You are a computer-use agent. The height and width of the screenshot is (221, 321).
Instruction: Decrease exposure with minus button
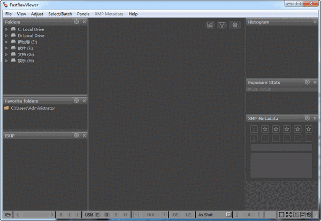(x=136, y=215)
